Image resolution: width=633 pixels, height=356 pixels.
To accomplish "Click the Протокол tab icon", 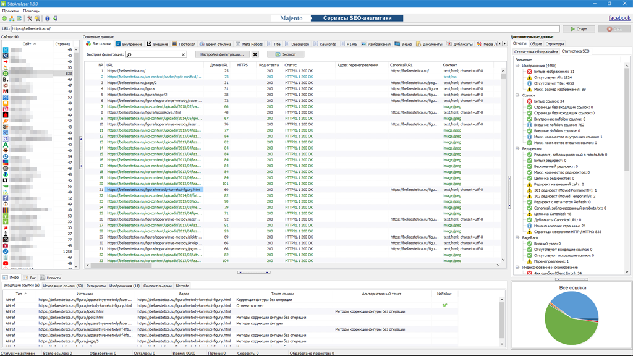I will tap(175, 44).
